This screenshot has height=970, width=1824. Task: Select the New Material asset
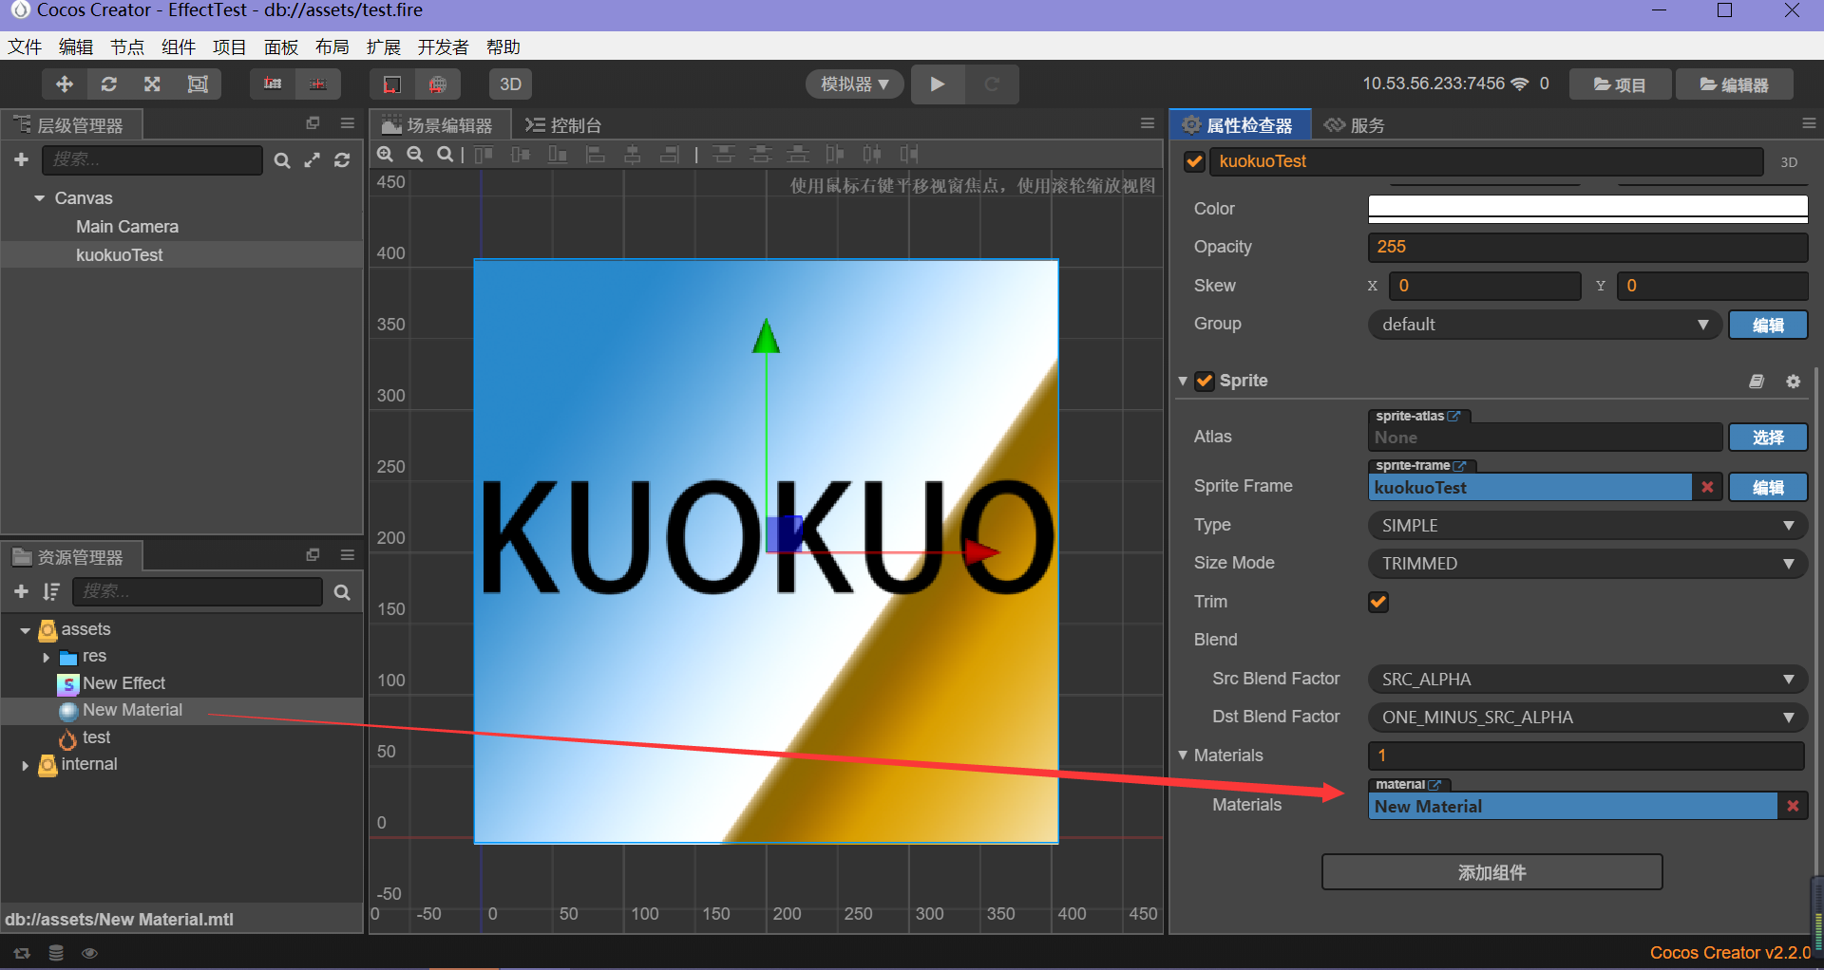[132, 710]
